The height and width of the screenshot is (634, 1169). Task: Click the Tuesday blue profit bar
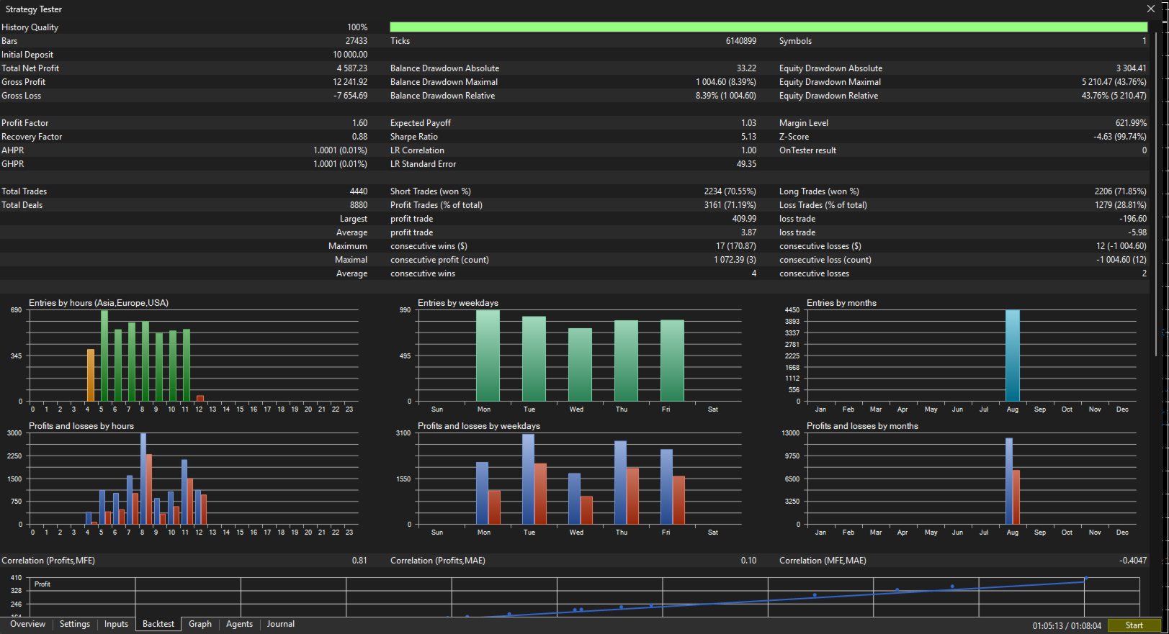point(529,479)
